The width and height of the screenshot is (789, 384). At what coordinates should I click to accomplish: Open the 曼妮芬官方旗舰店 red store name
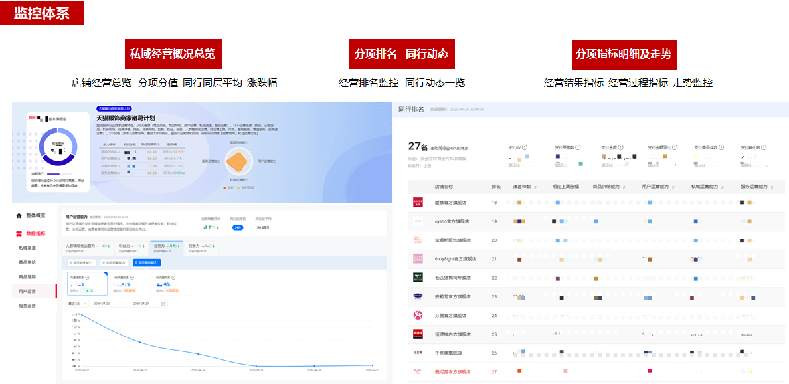point(452,372)
